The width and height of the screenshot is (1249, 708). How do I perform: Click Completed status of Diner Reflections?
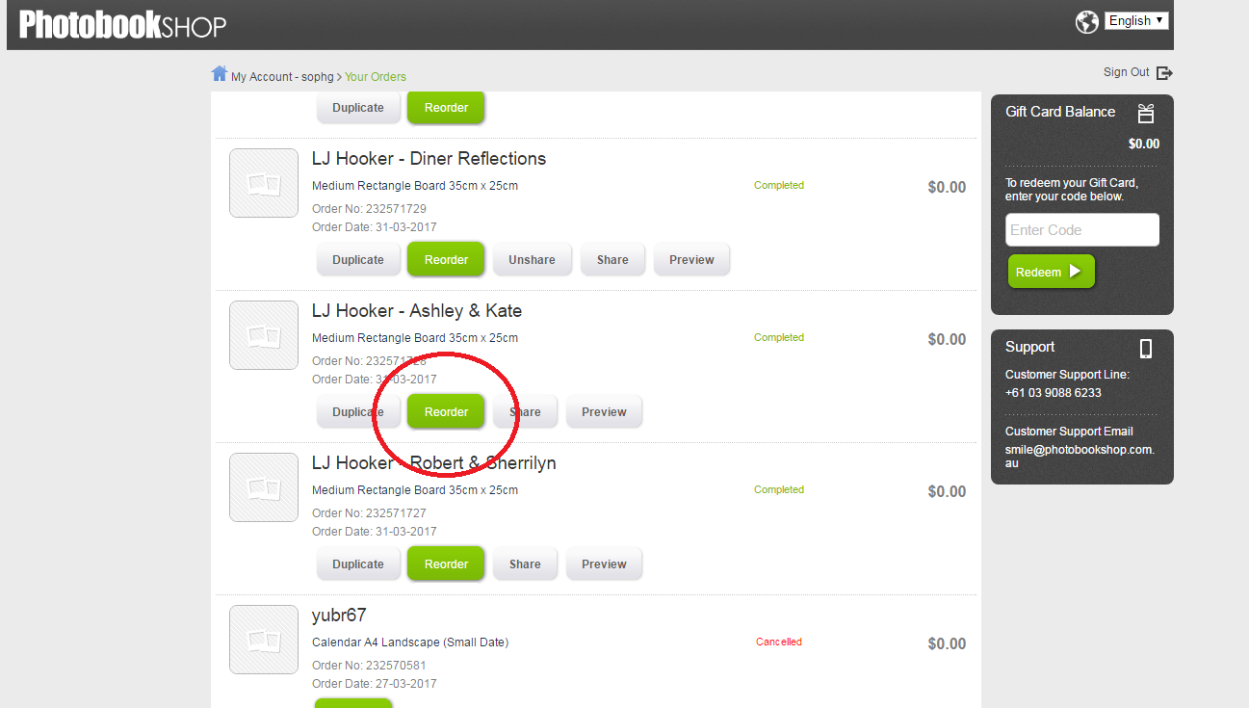[779, 185]
